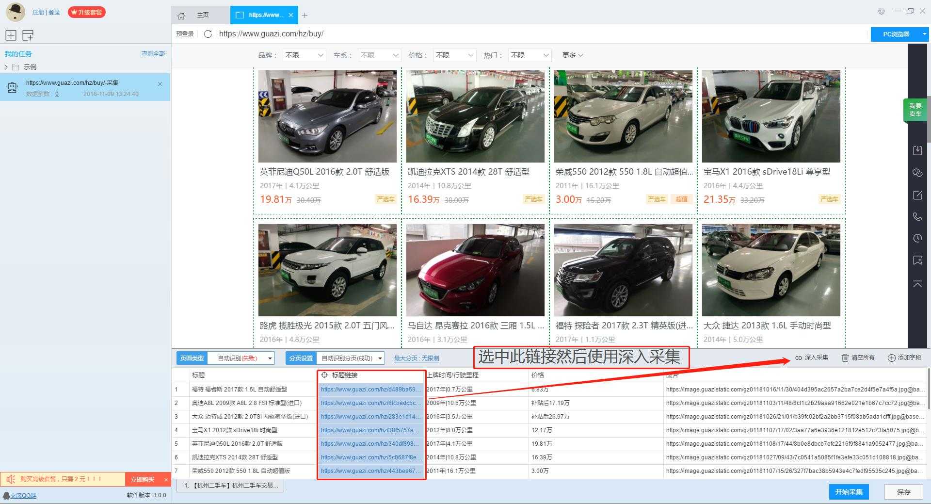Viewport: 931px width, 504px height.
Task: Click the 路虎 揽胜极光 listing title
Action: (327, 325)
